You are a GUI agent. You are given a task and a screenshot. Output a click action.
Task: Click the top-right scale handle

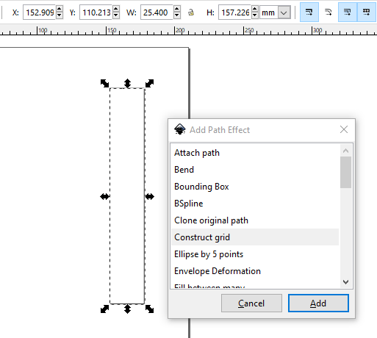coord(149,84)
